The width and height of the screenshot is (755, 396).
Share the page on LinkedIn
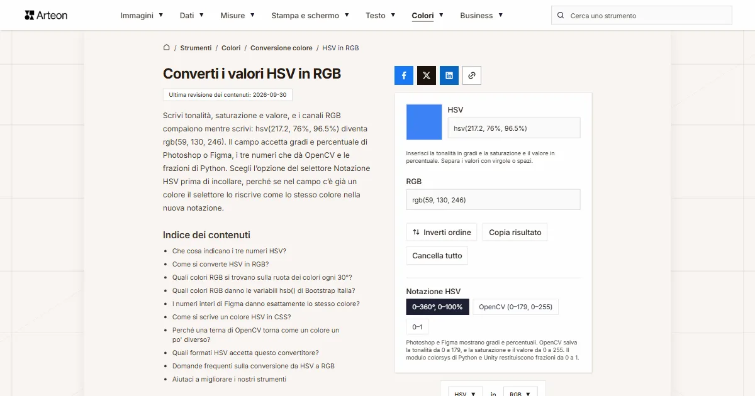coord(449,75)
